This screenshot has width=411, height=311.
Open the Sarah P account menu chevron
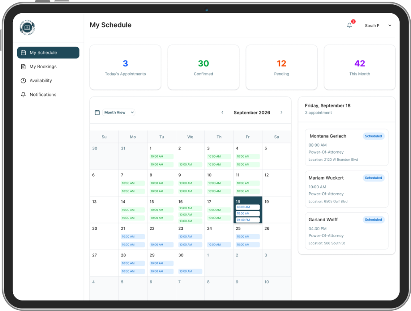390,25
